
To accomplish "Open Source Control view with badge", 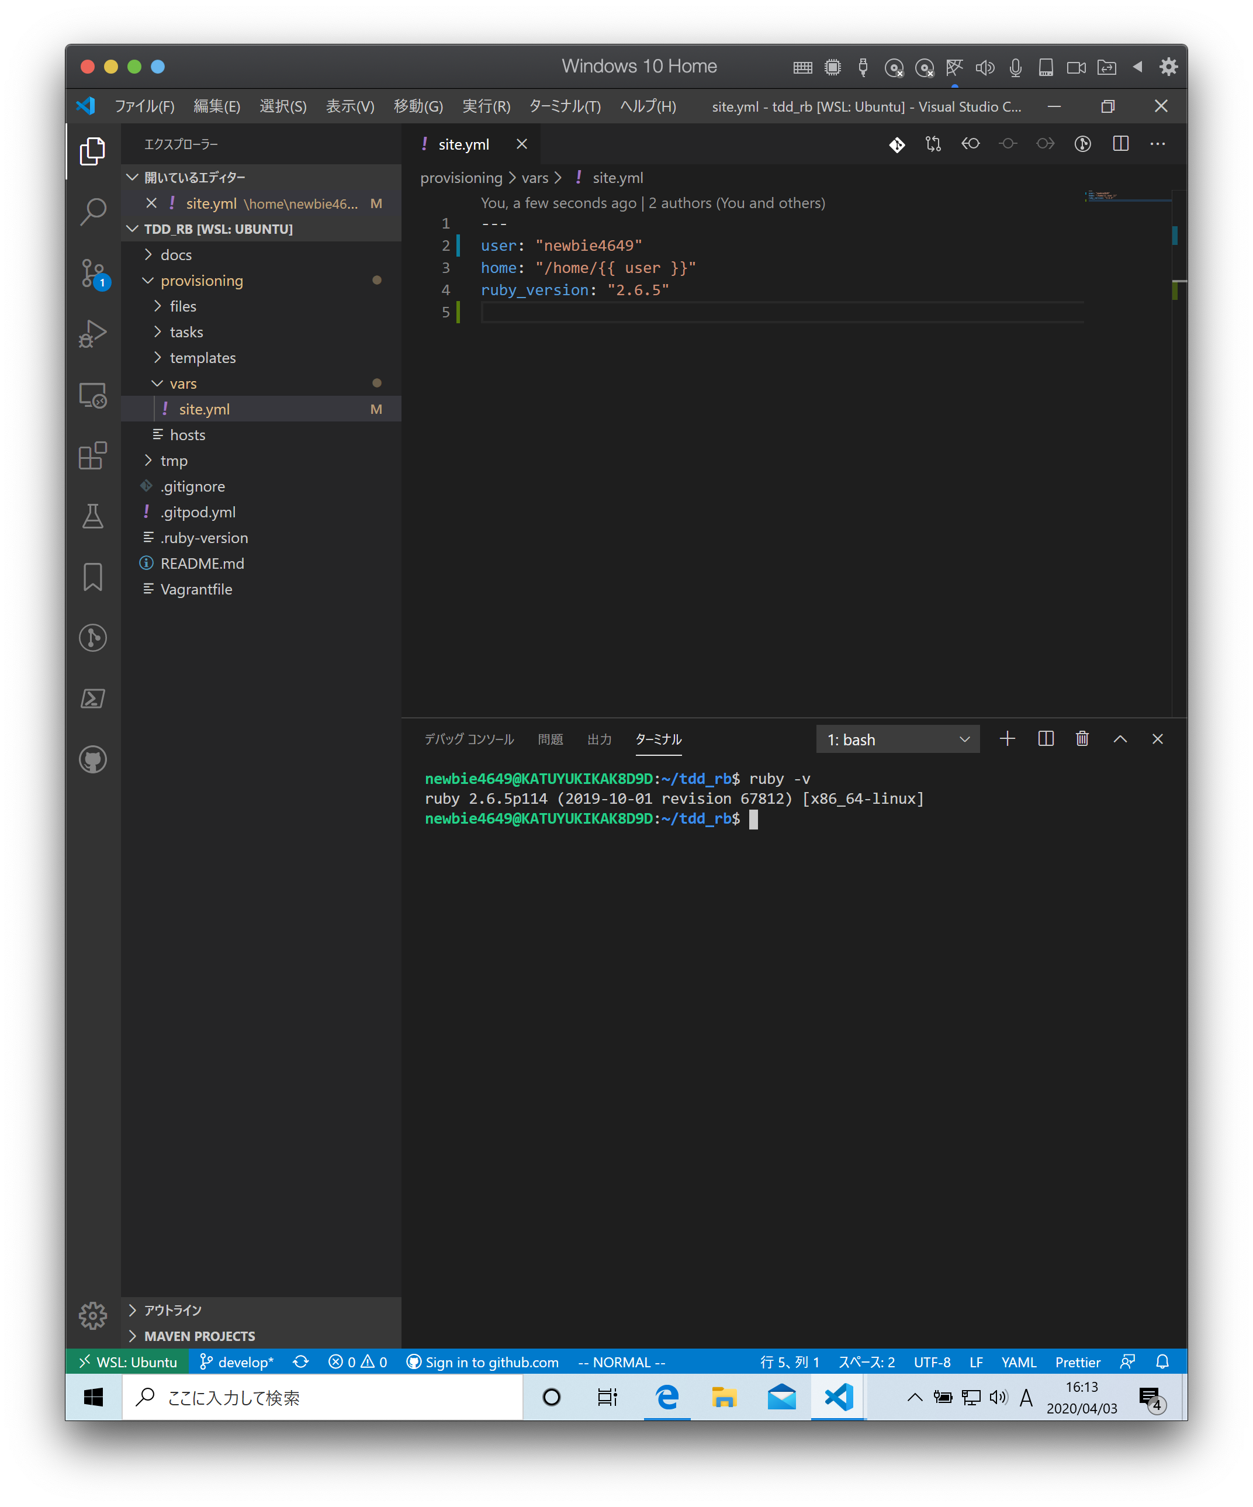I will point(92,272).
